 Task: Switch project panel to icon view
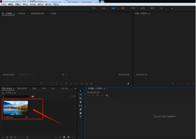(x=11, y=137)
